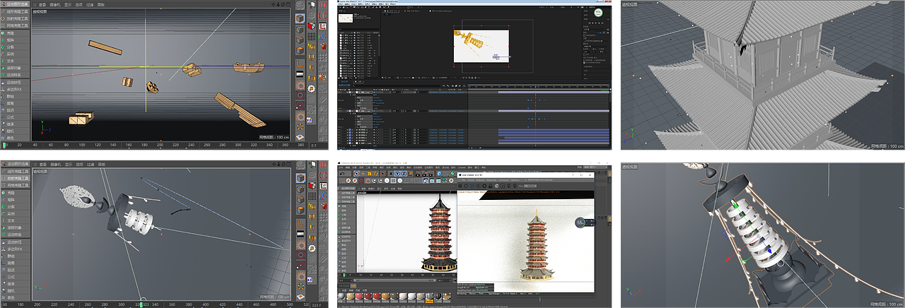
Task: Select the highlighted Model mode cube in lantern-parts window
Action: 300,178
